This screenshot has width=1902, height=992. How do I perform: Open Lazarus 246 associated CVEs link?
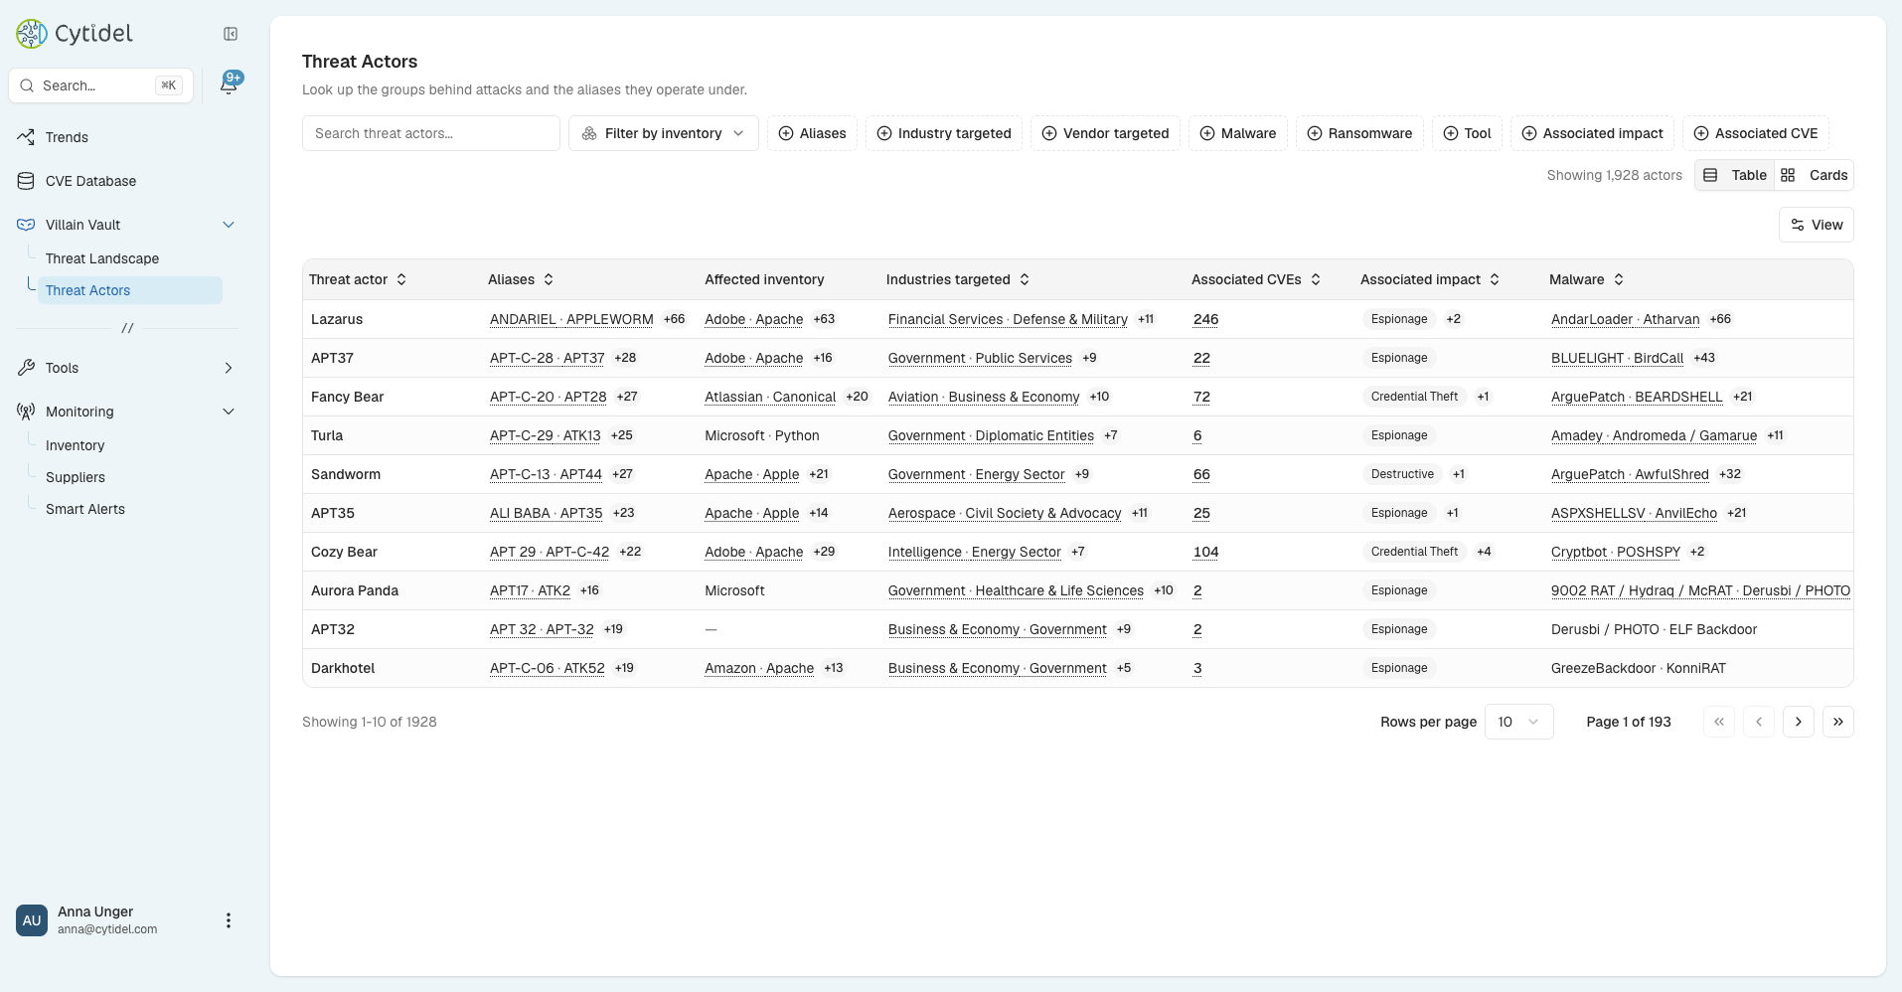click(1205, 319)
